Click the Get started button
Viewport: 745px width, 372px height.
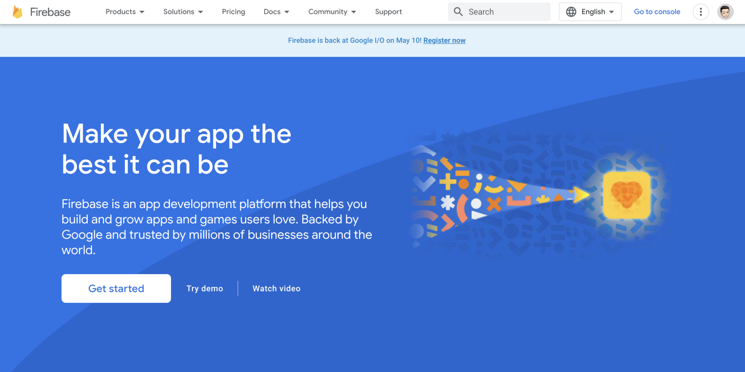[116, 288]
